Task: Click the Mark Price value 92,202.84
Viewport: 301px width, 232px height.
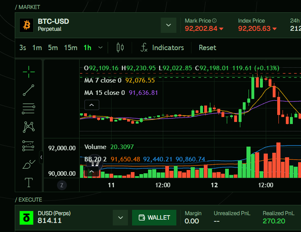Action: click(x=201, y=29)
